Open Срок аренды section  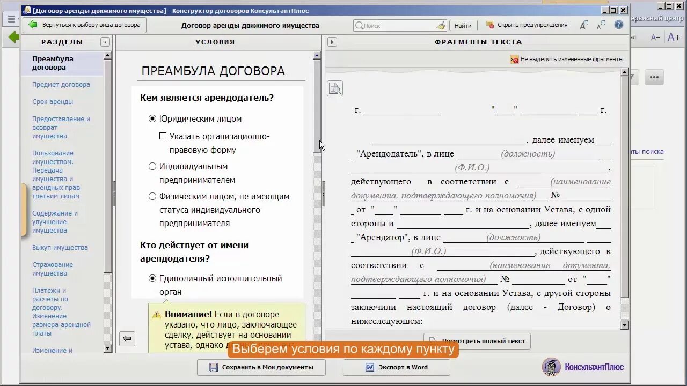tap(53, 102)
